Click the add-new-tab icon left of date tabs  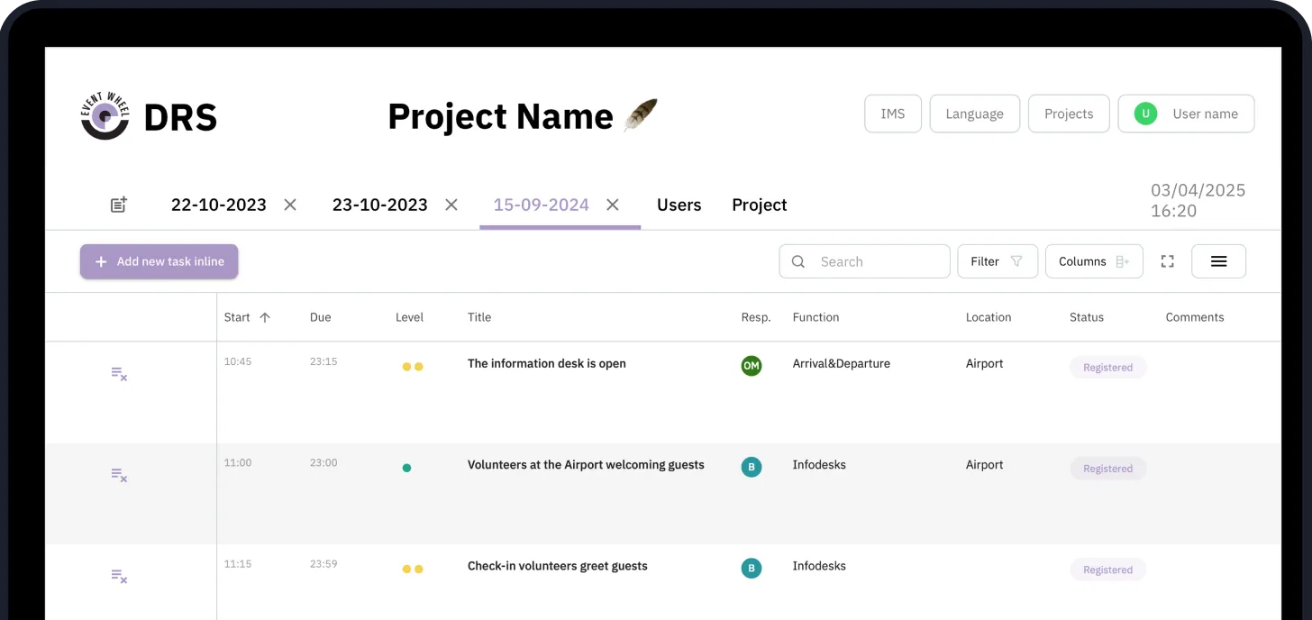118,204
